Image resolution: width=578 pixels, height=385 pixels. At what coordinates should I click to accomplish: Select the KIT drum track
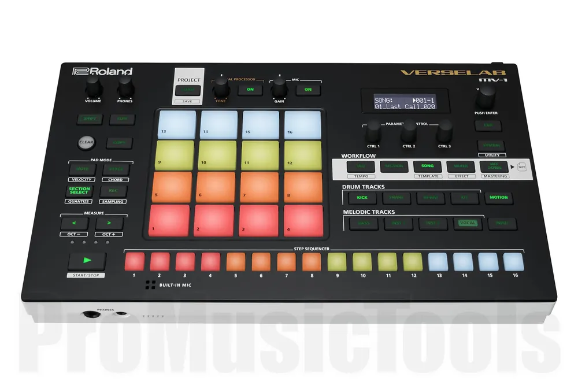[465, 198]
